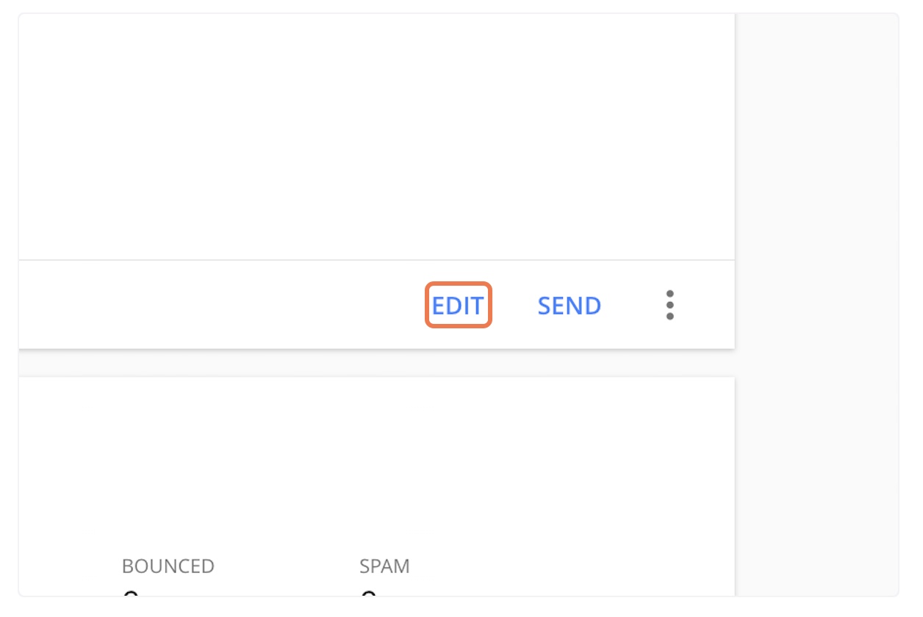
Task: Click the gray gap between the two cards
Action: click(376, 363)
